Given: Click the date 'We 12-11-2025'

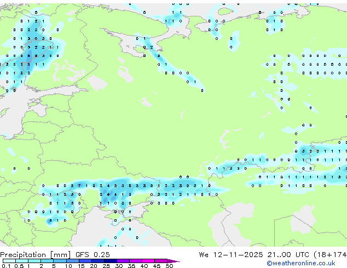Looking at the screenshot, I should (231, 254).
